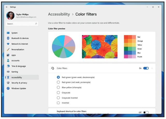Click the Security & privacy shield icon
The image size is (166, 119).
point(8,83)
